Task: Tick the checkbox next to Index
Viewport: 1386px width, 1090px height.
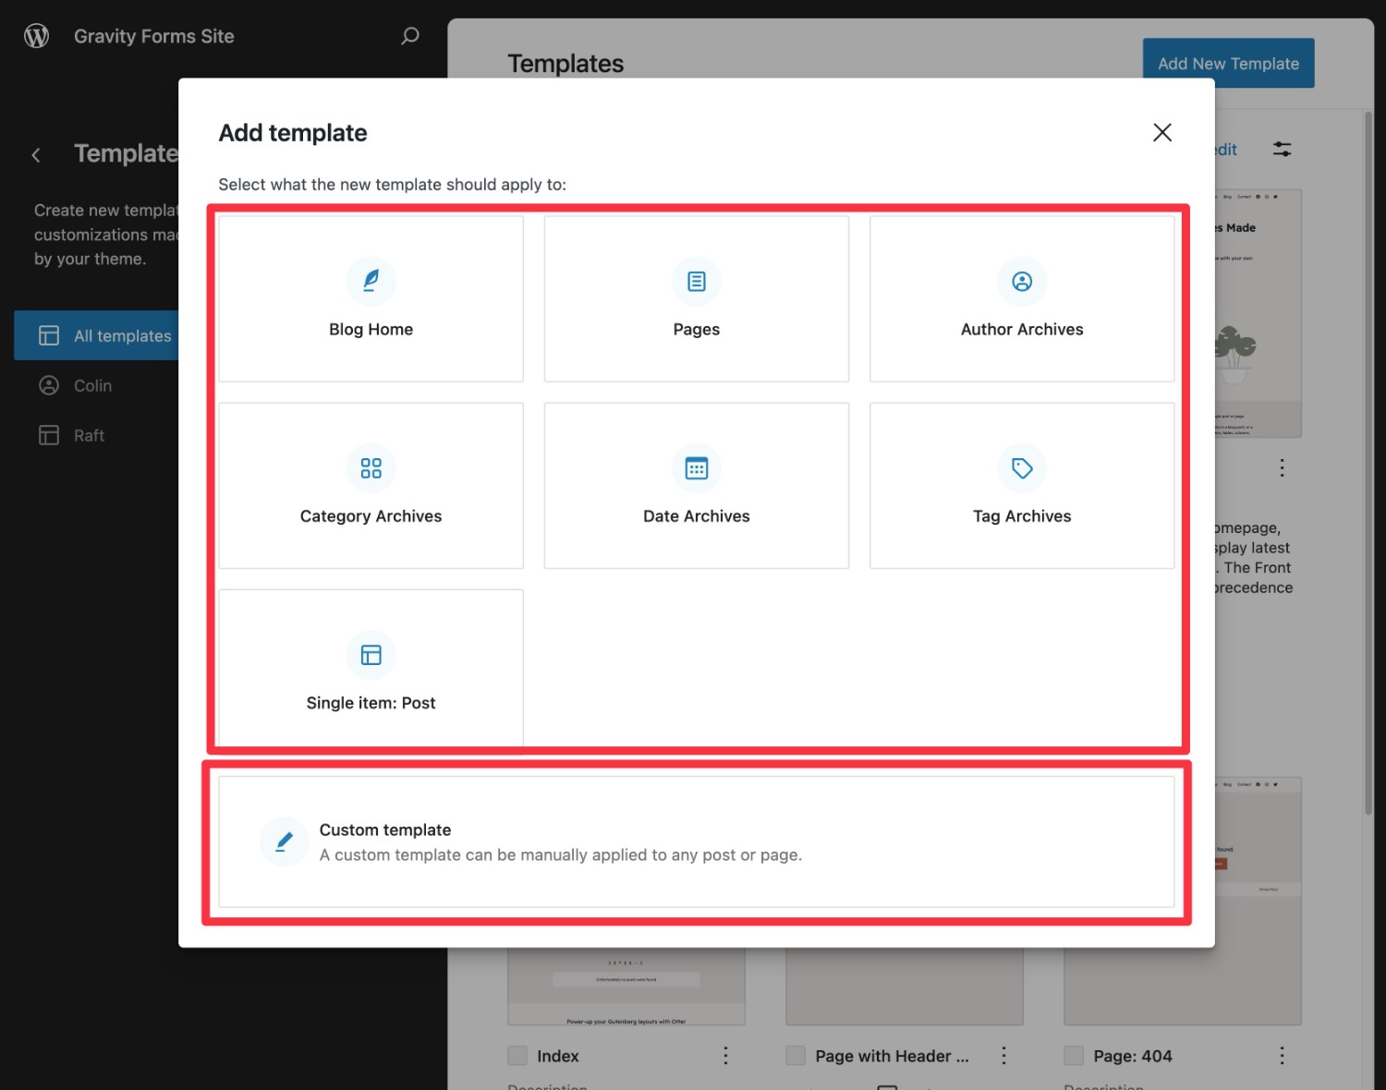Action: point(517,1055)
